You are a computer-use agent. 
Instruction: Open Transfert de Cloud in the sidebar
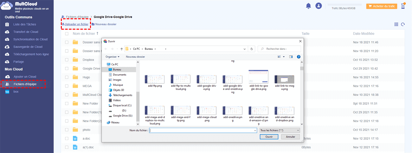pyautogui.click(x=26, y=32)
